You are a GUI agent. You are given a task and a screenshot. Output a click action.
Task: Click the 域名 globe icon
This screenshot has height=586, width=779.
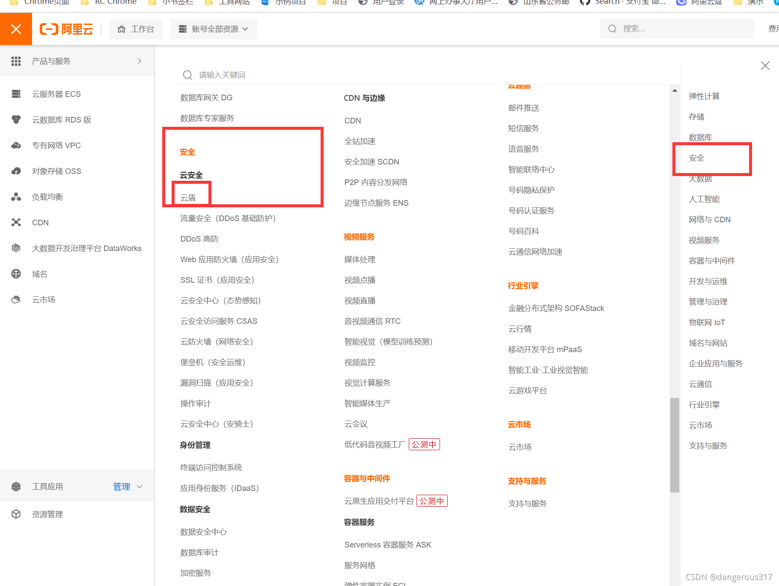point(16,274)
